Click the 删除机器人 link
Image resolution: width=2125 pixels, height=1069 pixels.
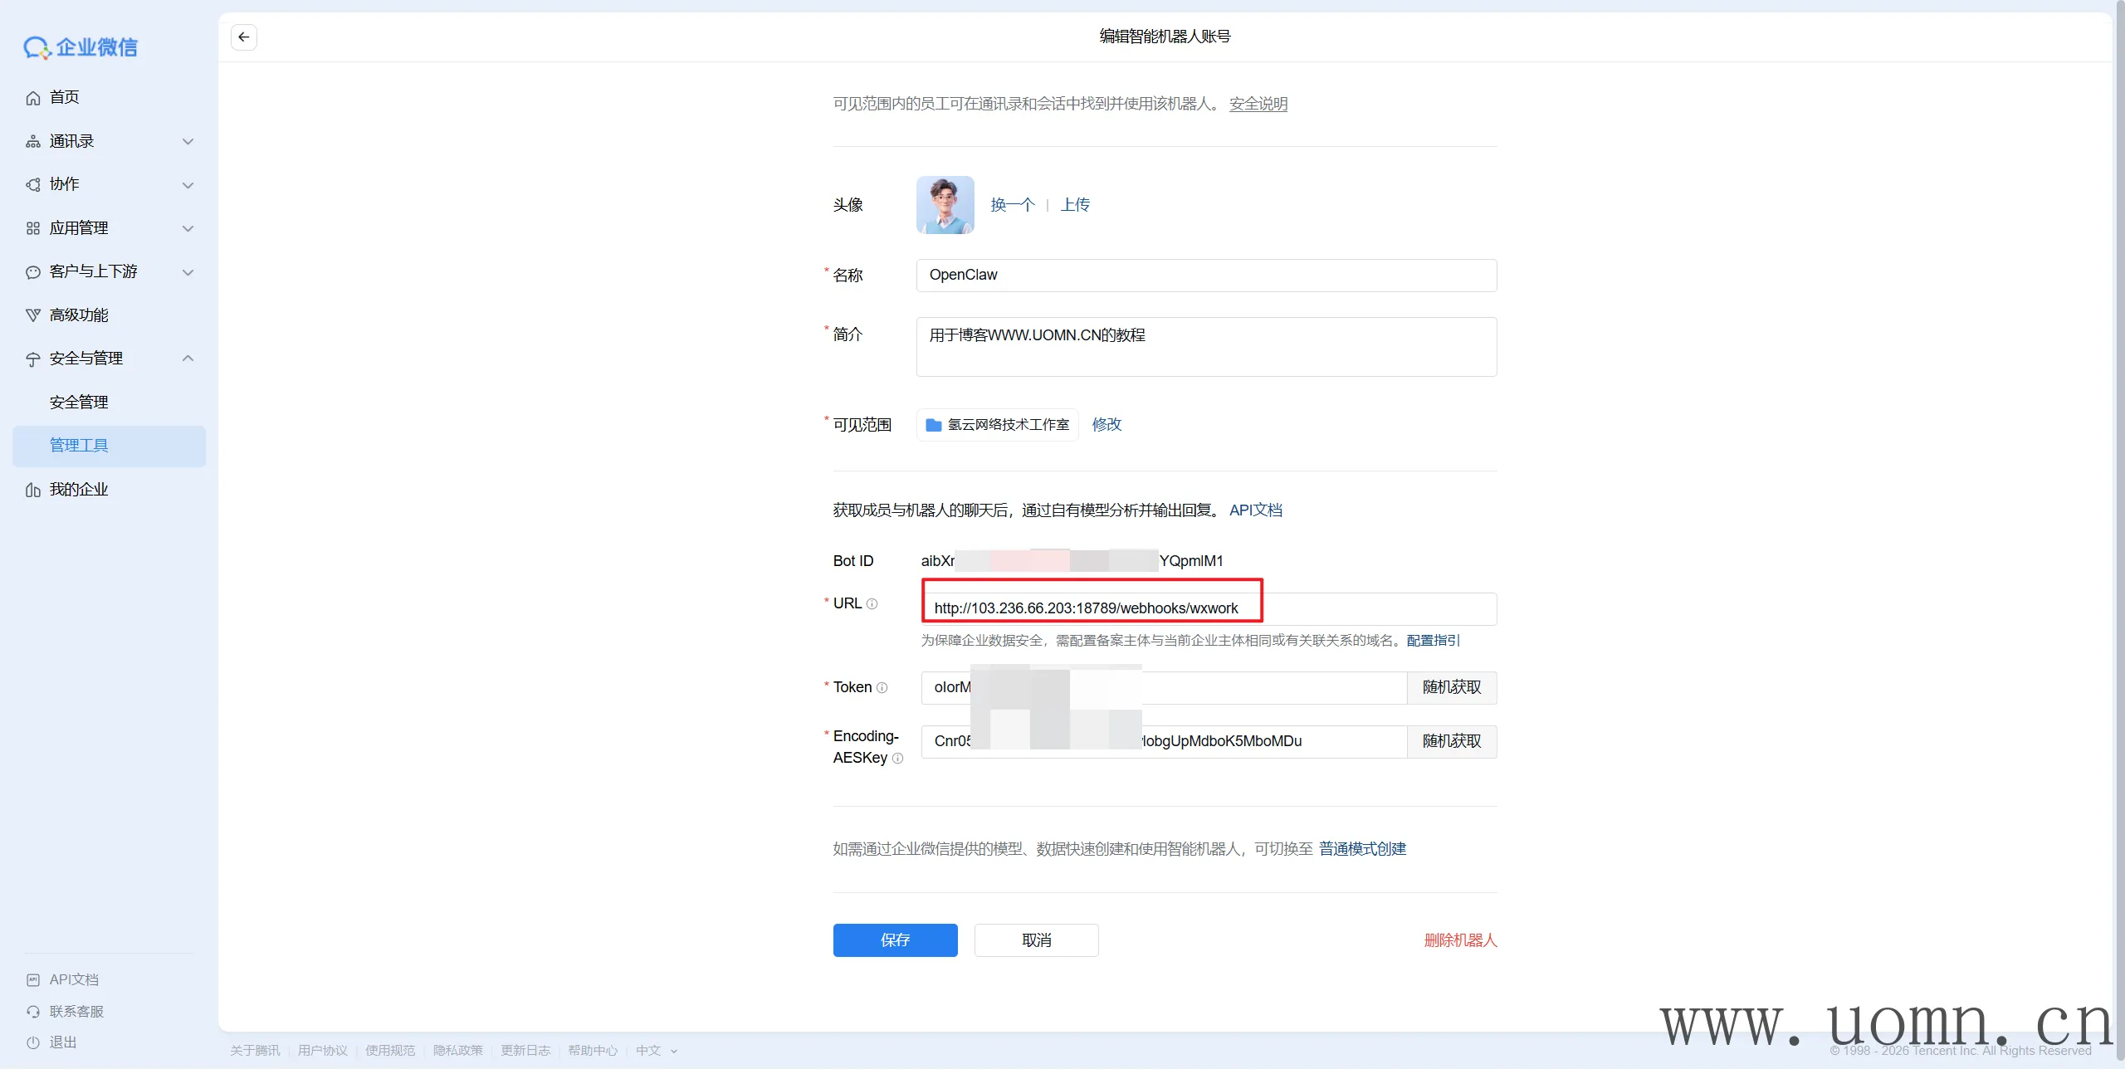(1460, 940)
